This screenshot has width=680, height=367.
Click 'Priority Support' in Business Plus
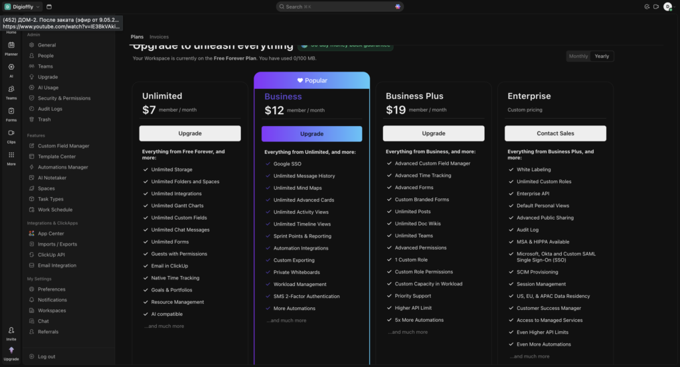(x=413, y=296)
